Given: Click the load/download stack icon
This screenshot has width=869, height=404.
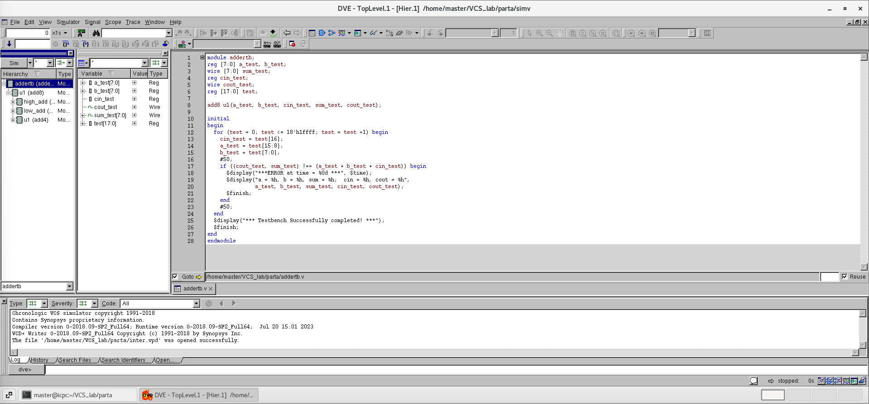Looking at the screenshot, I should click(x=273, y=33).
